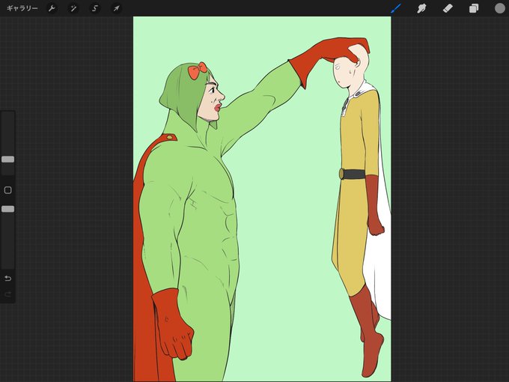The image size is (509, 382).
Task: Select the Eraser tool
Action: (448, 8)
